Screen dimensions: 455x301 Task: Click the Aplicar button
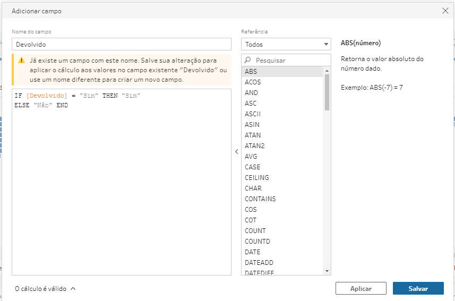(x=360, y=288)
